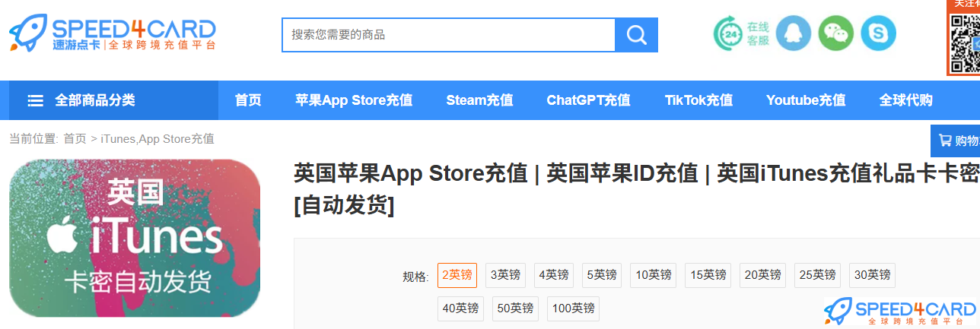Select the 15英镑 denomination
Screen dimensions: 980x329
point(708,275)
